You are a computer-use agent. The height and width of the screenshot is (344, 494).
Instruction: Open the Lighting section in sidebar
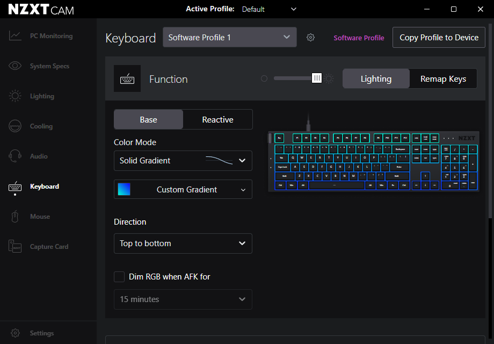tap(14, 96)
